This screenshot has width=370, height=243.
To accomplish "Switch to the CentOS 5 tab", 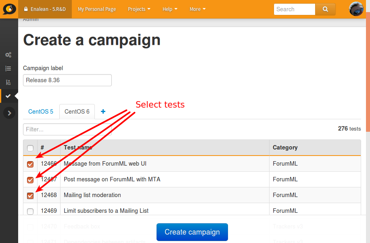I will pyautogui.click(x=41, y=112).
